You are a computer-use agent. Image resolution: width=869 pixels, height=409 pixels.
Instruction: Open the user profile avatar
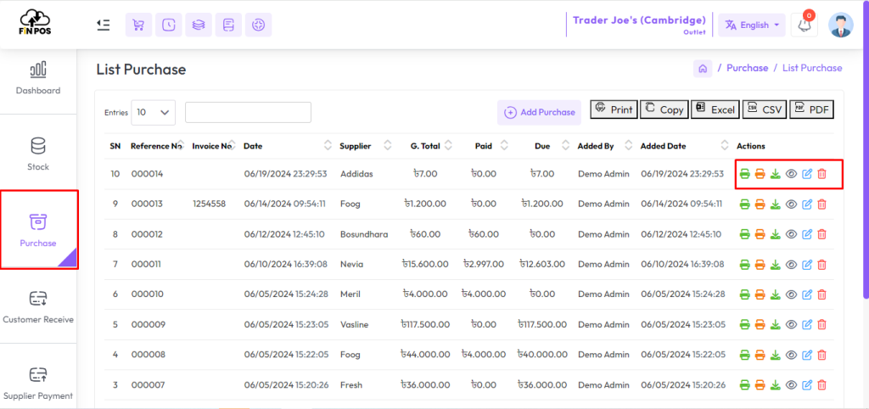click(x=841, y=25)
